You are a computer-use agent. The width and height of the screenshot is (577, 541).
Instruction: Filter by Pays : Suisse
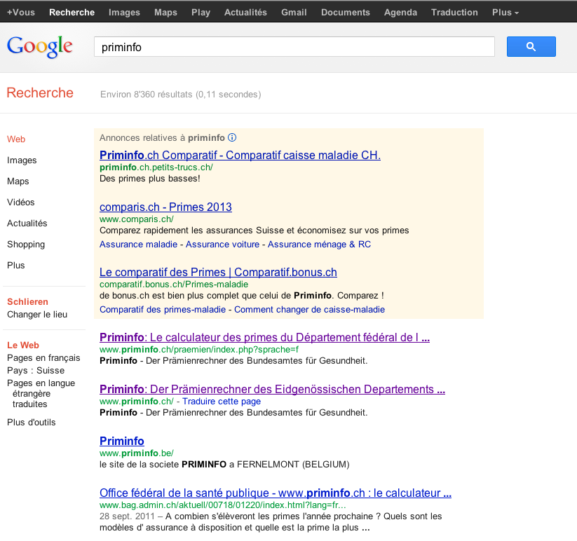(x=36, y=370)
